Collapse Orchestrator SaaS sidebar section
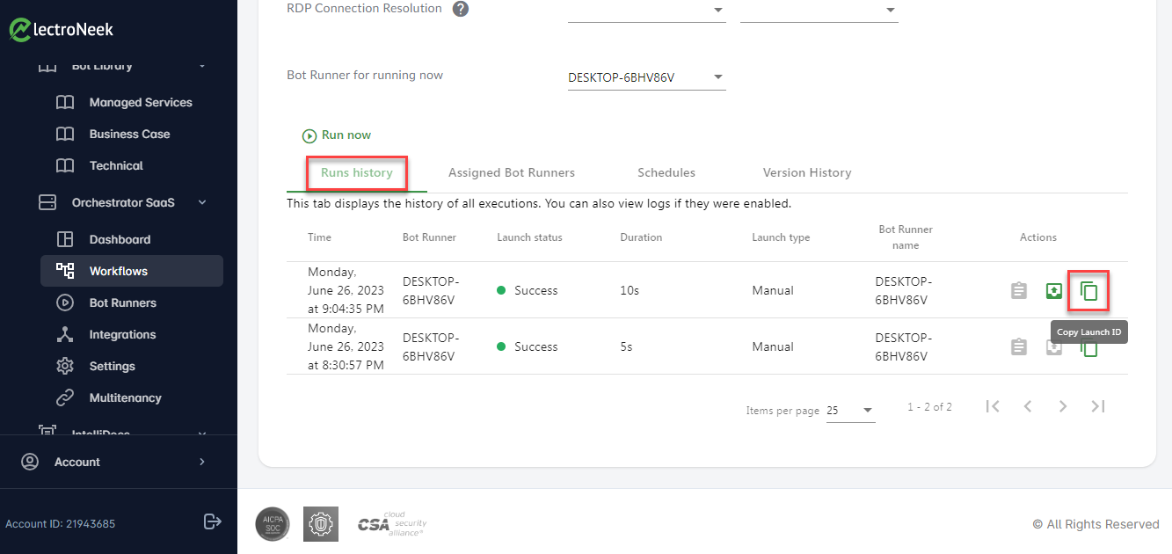 tap(202, 202)
